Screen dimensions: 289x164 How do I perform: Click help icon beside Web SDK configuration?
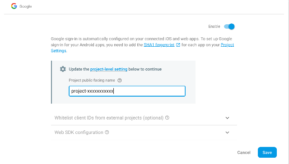click(x=107, y=132)
